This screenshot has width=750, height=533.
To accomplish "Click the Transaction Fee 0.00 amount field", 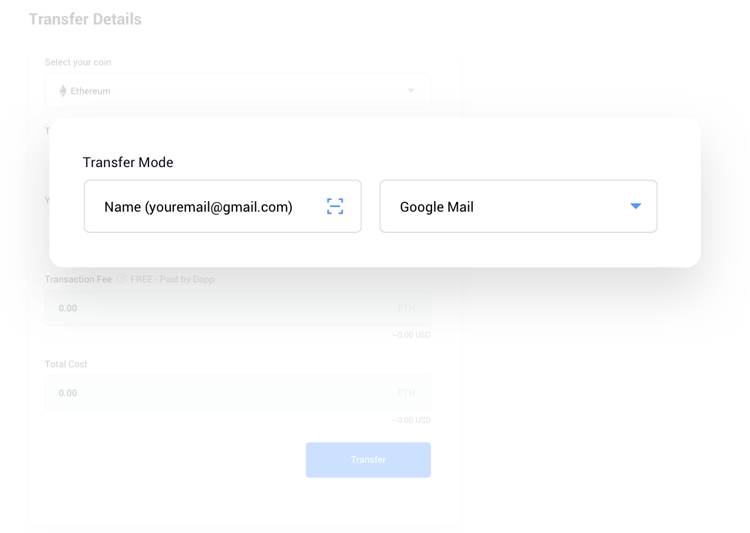I will [x=238, y=308].
